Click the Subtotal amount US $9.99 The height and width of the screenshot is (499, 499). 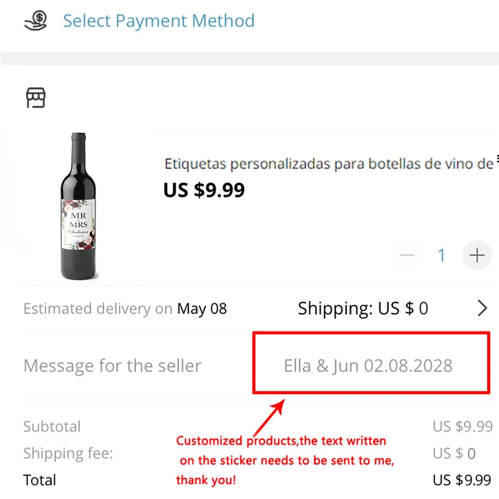click(x=462, y=427)
